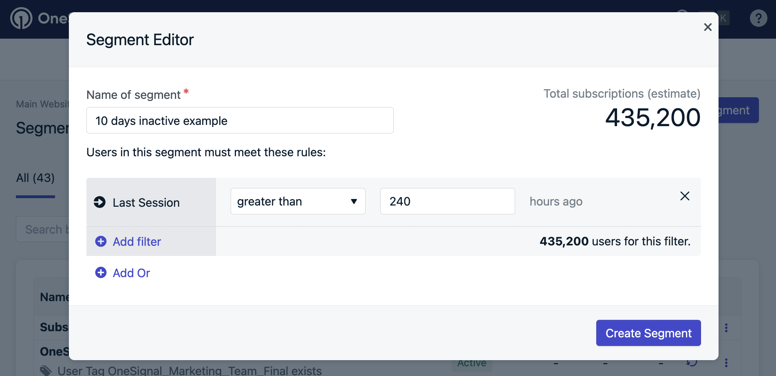The image size is (776, 376).
Task: Click the Search field behind the dialog
Action: point(43,229)
